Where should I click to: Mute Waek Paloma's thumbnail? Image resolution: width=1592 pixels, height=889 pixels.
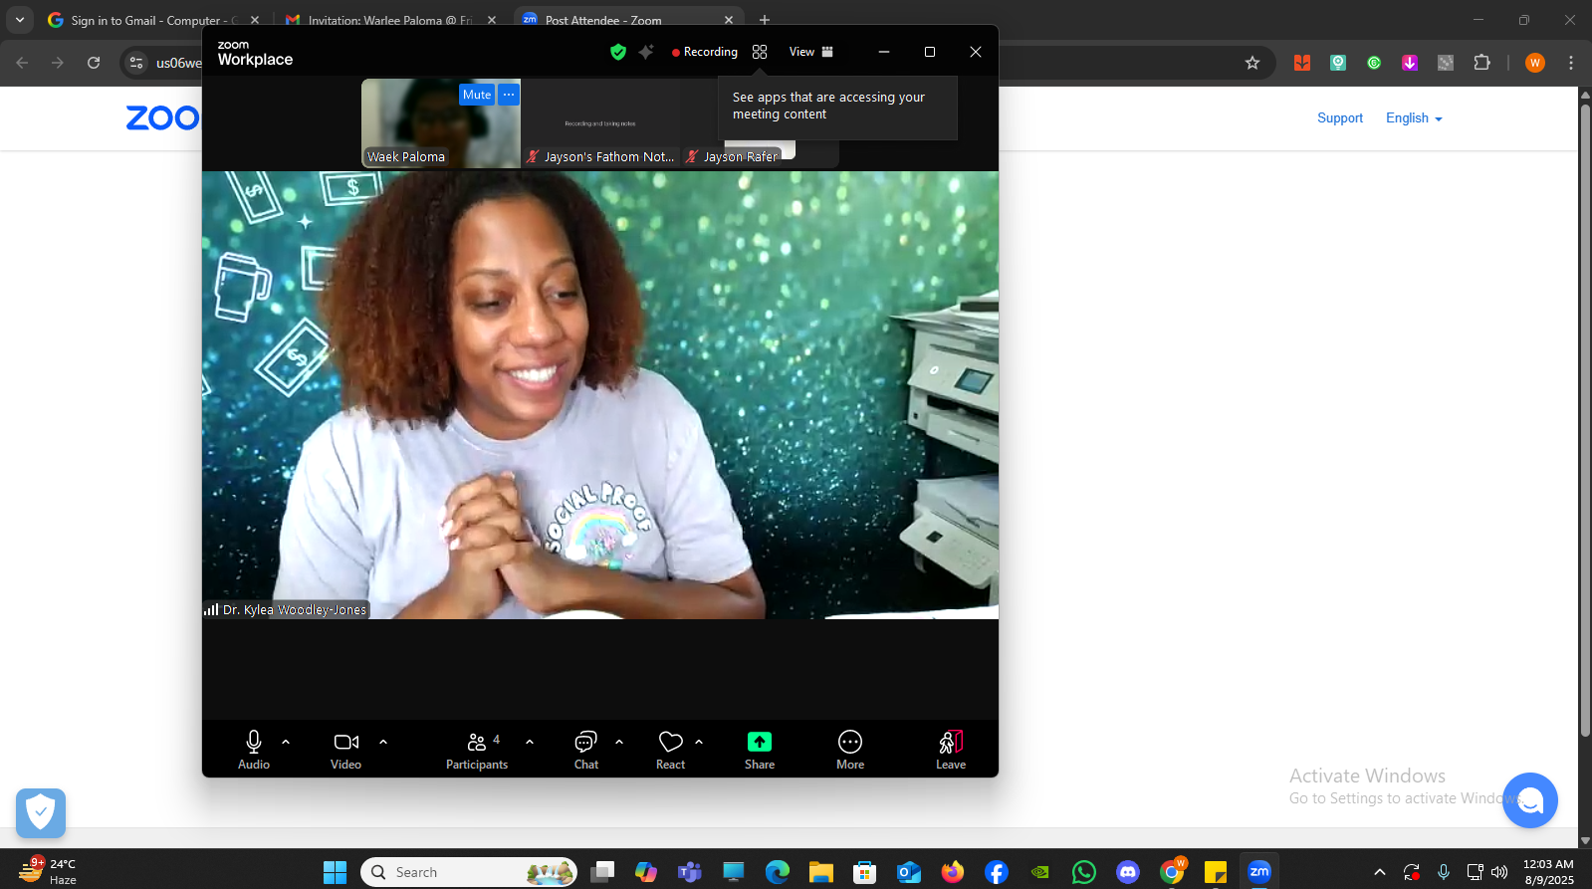click(476, 95)
